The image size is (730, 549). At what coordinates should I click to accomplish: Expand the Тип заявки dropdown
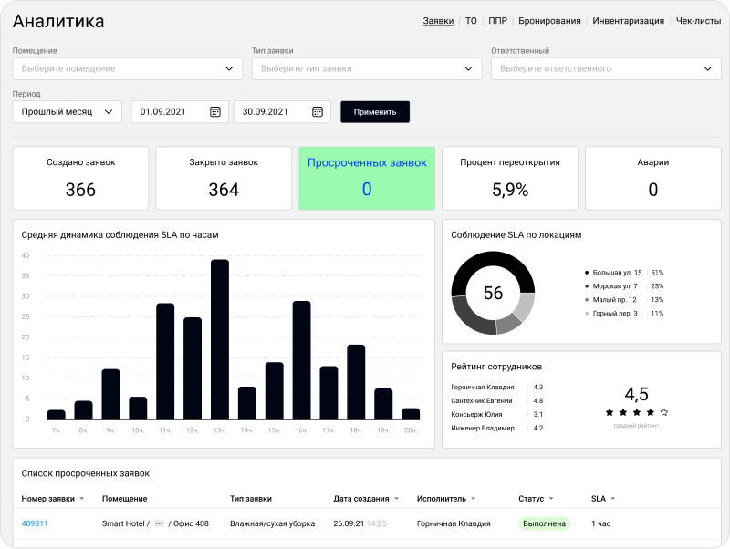click(469, 68)
